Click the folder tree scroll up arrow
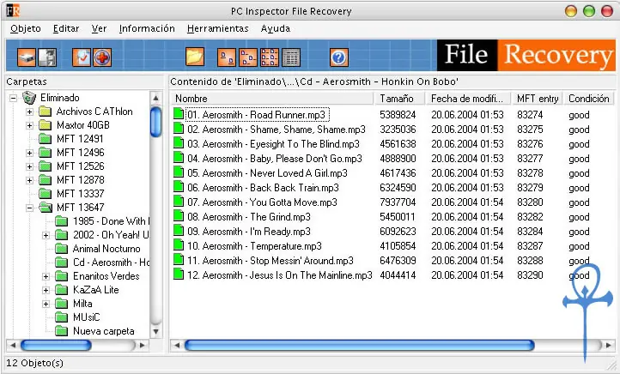Viewport: 620px width, 374px height. [156, 98]
